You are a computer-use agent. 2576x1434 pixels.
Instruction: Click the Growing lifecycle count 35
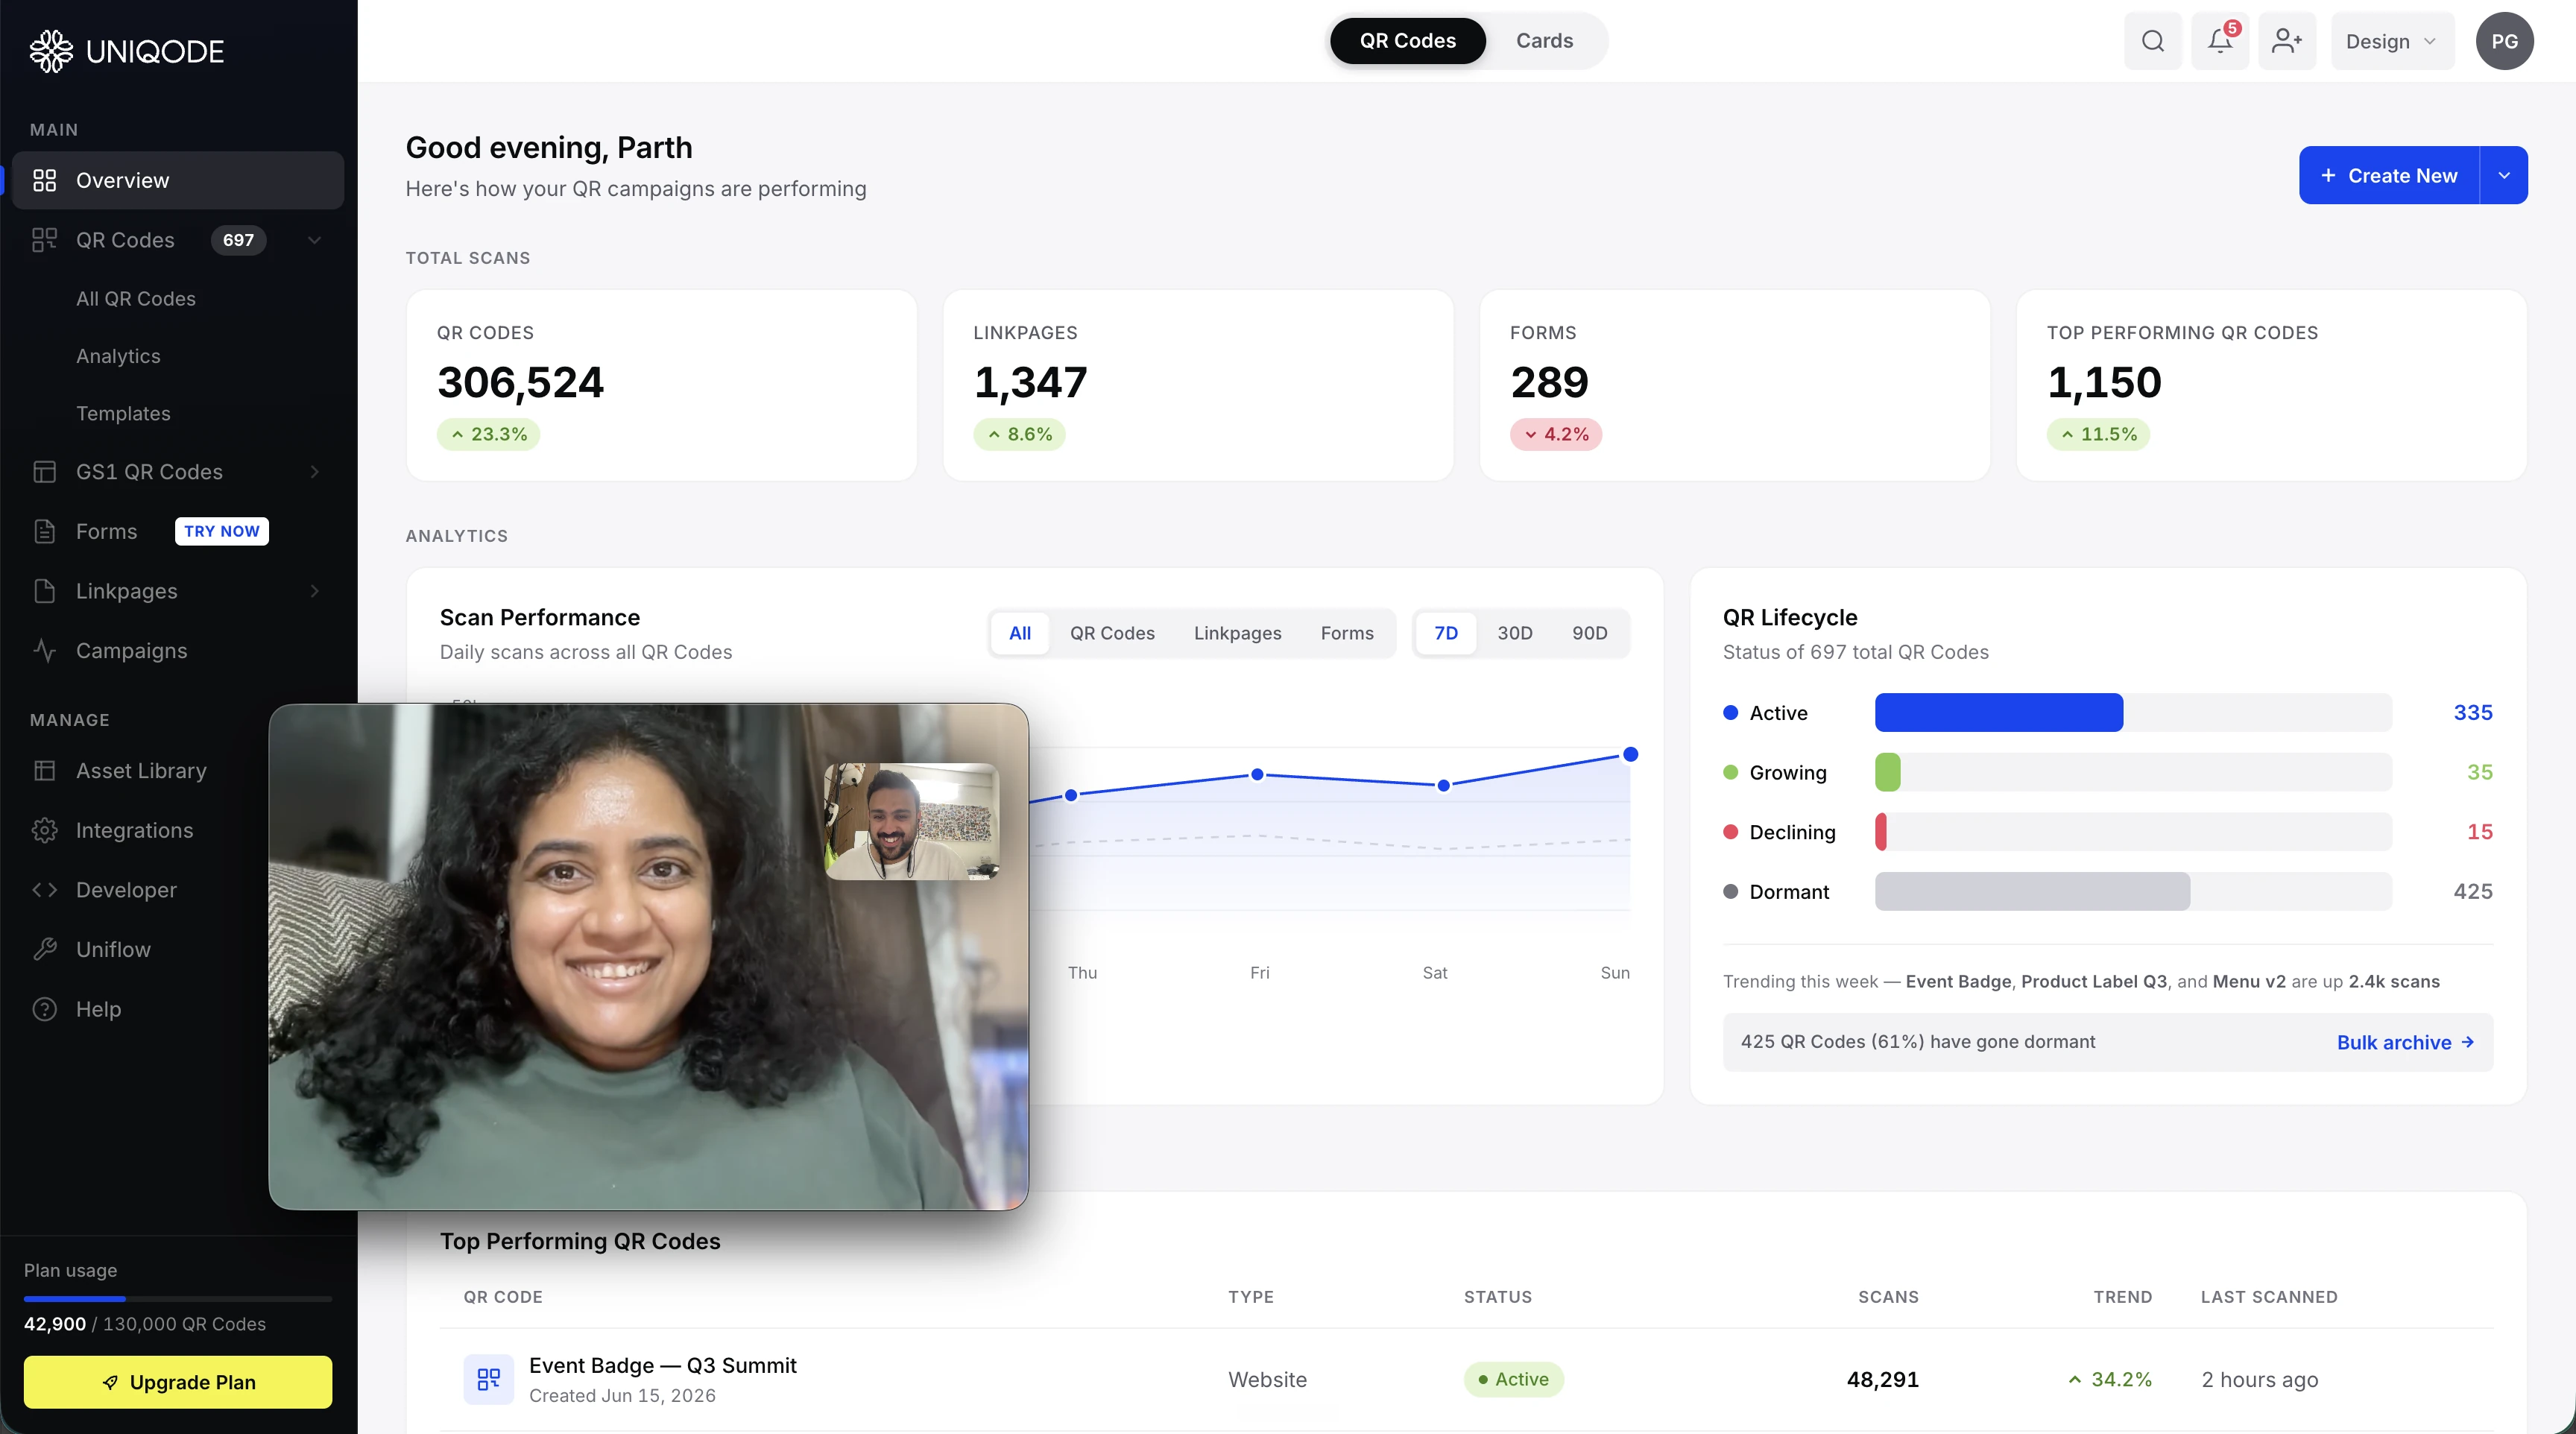click(x=2479, y=773)
